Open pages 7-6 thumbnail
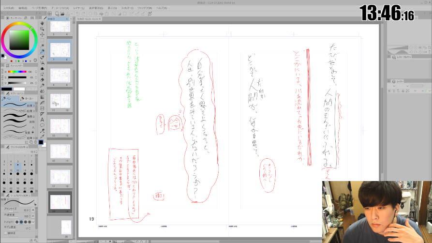The height and width of the screenshot is (243, 432). (x=60, y=50)
